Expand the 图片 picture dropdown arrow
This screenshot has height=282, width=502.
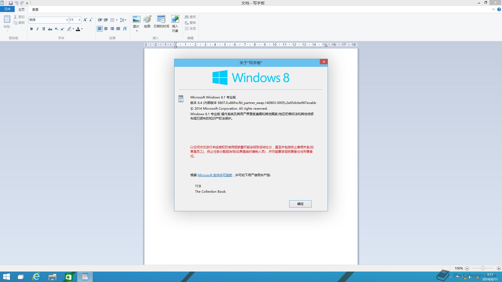[x=136, y=31]
